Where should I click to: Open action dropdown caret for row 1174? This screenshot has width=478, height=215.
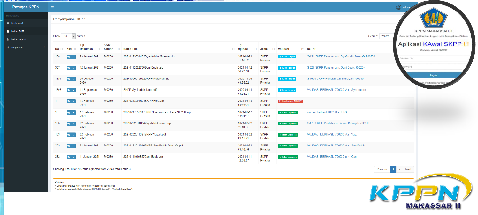tap(74, 79)
